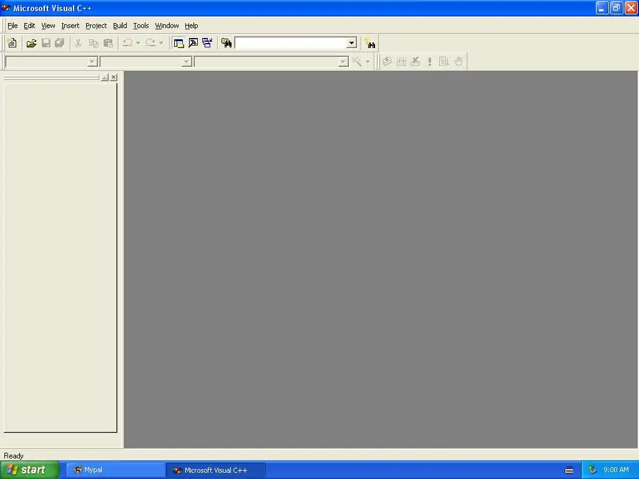Click the New Text File icon
Image resolution: width=639 pixels, height=479 pixels.
(x=12, y=43)
